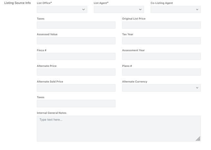Click the Alternate Sold Price field

[x=76, y=88]
